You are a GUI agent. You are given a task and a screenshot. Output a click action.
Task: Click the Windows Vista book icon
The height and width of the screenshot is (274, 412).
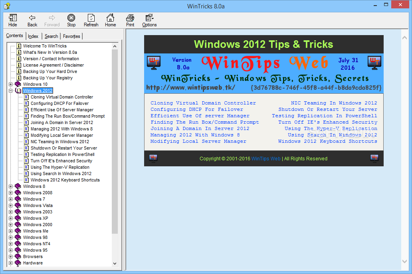tap(18, 205)
